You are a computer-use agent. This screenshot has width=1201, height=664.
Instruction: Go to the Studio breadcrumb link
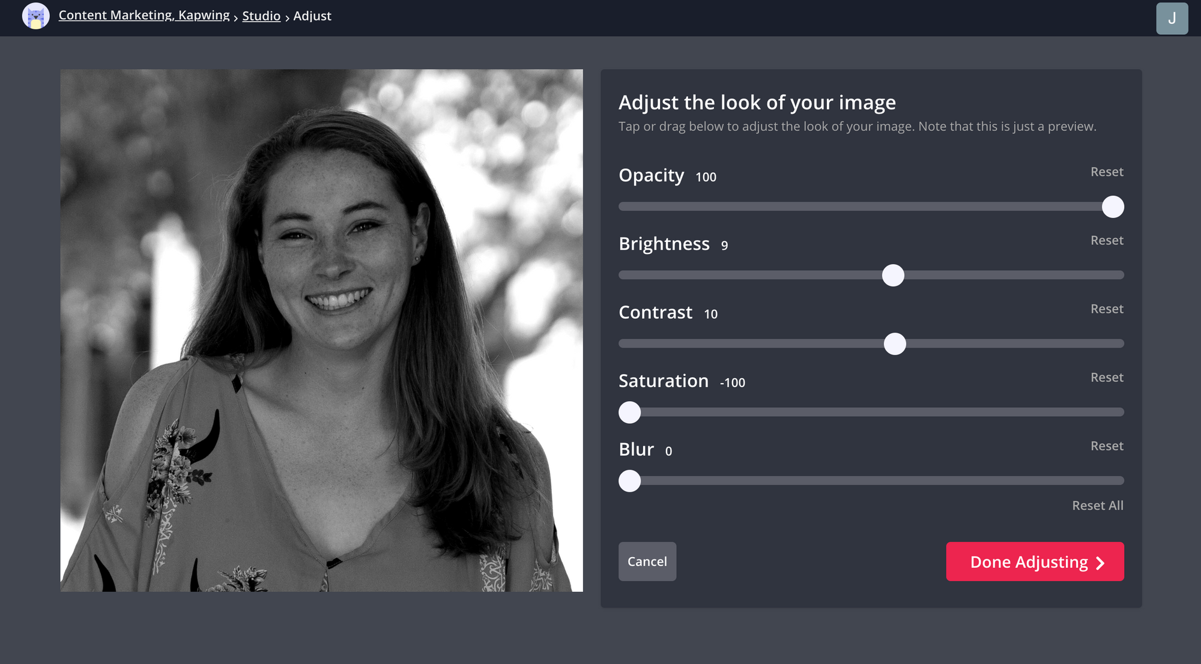click(261, 16)
